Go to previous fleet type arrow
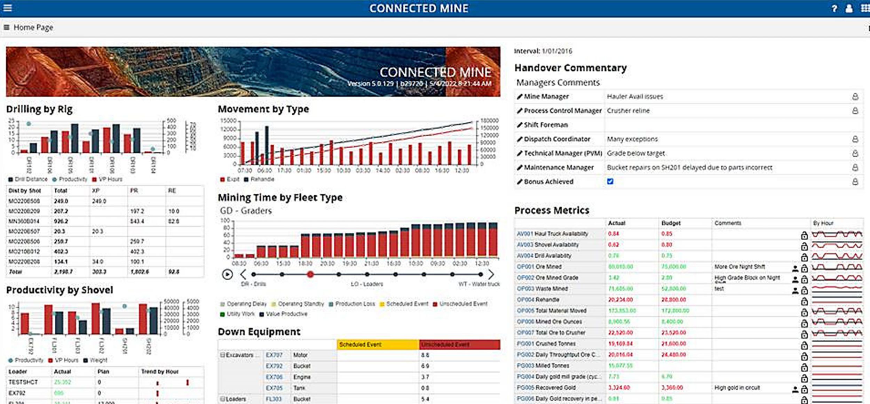Viewport: 870px width, 404px height. (243, 274)
